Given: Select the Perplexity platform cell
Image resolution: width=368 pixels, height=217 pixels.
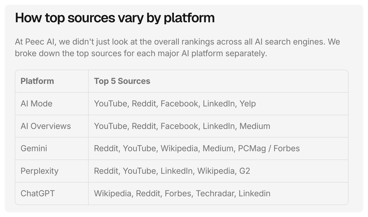Looking at the screenshot, I should [x=39, y=171].
